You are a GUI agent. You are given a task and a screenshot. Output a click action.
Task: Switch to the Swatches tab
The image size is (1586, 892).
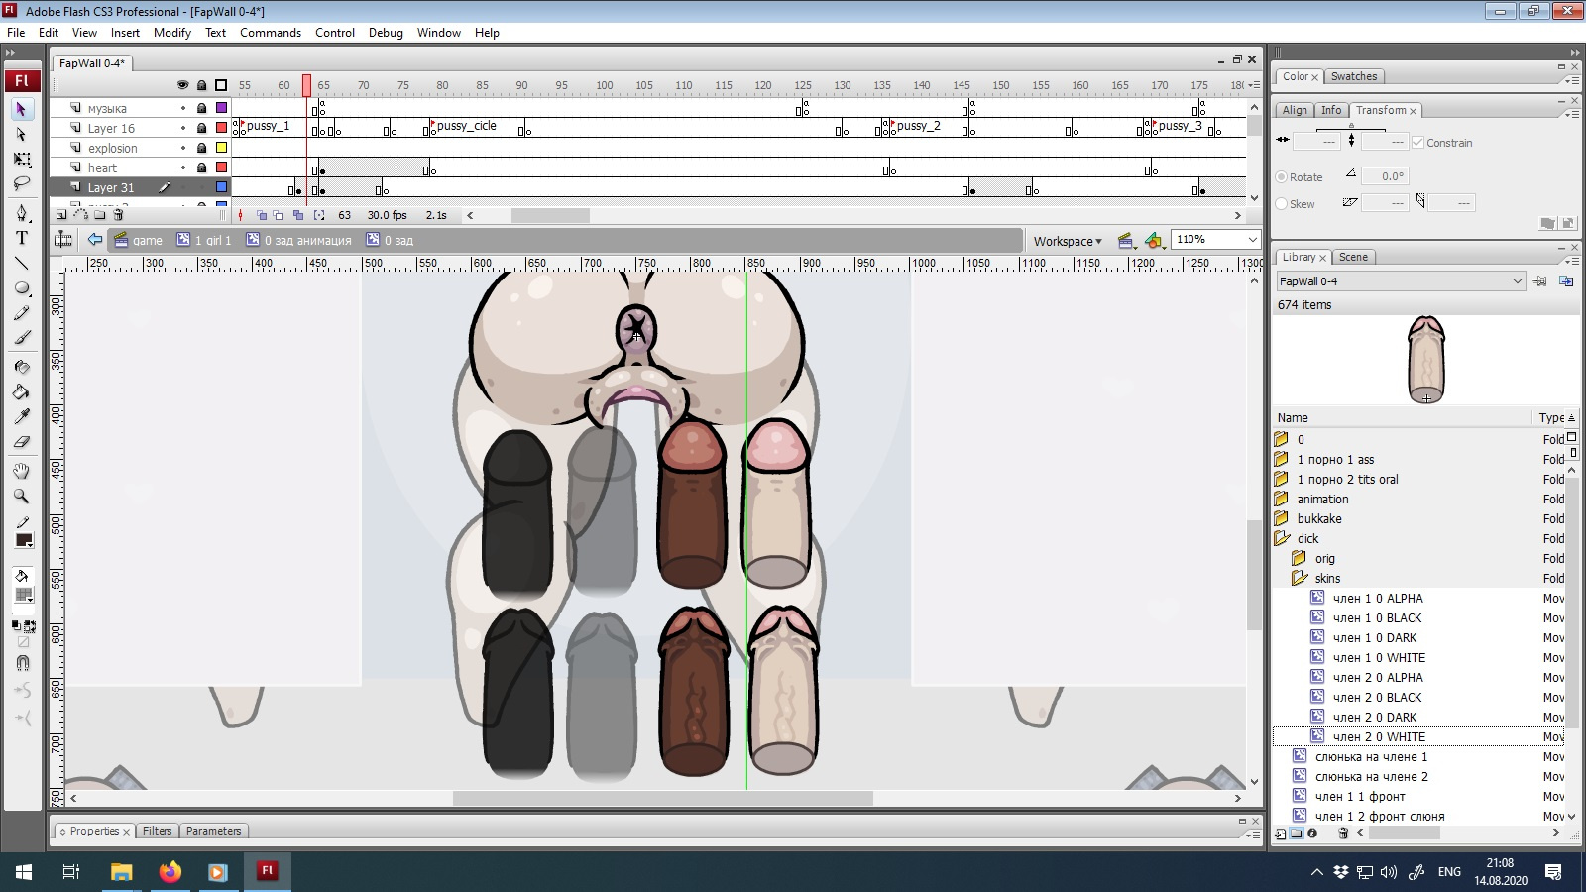[1354, 76]
